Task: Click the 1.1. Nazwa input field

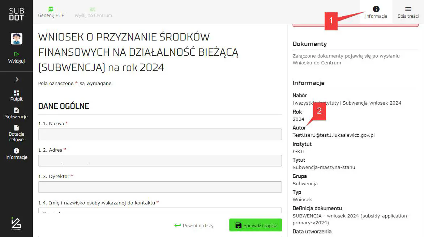Action: [x=160, y=134]
